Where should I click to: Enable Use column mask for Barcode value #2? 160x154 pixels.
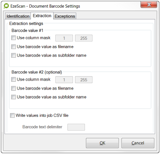pyautogui.click(x=14, y=79)
